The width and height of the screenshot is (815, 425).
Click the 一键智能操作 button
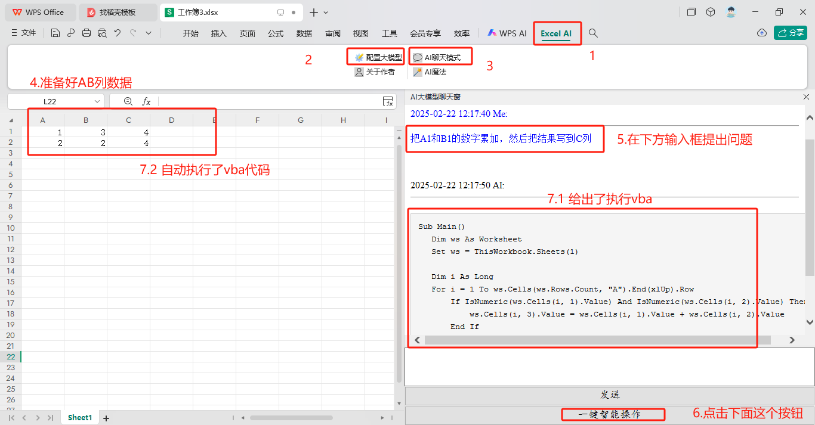609,414
